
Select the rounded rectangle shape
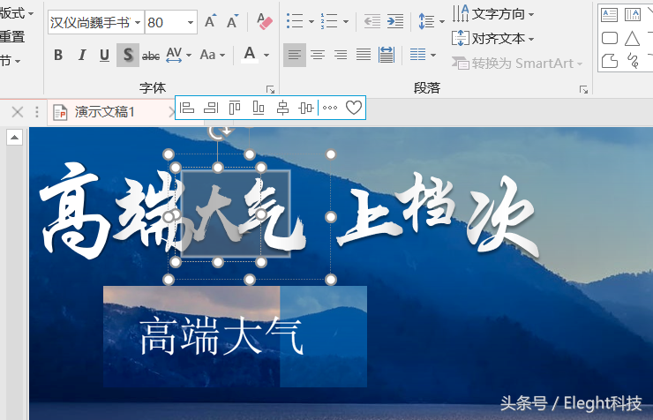(x=609, y=38)
